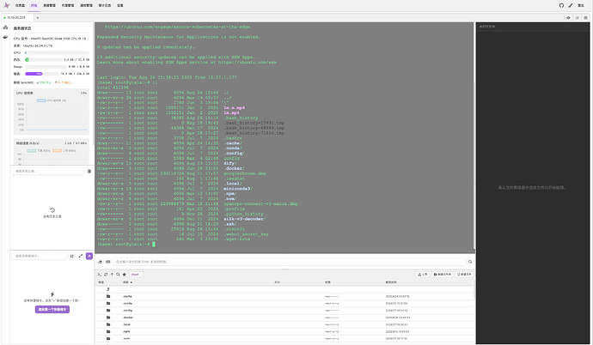
Task: Open the .nvm folder row
Action: click(x=284, y=339)
